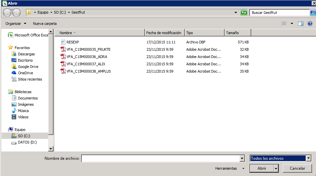
Task: Select the VFA_C15M000035_FRUKTE PDF file
Action: pyautogui.click(x=88, y=49)
